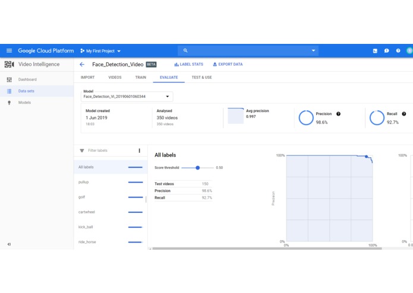Click the Precision help icon
413x293 pixels.
click(x=339, y=114)
